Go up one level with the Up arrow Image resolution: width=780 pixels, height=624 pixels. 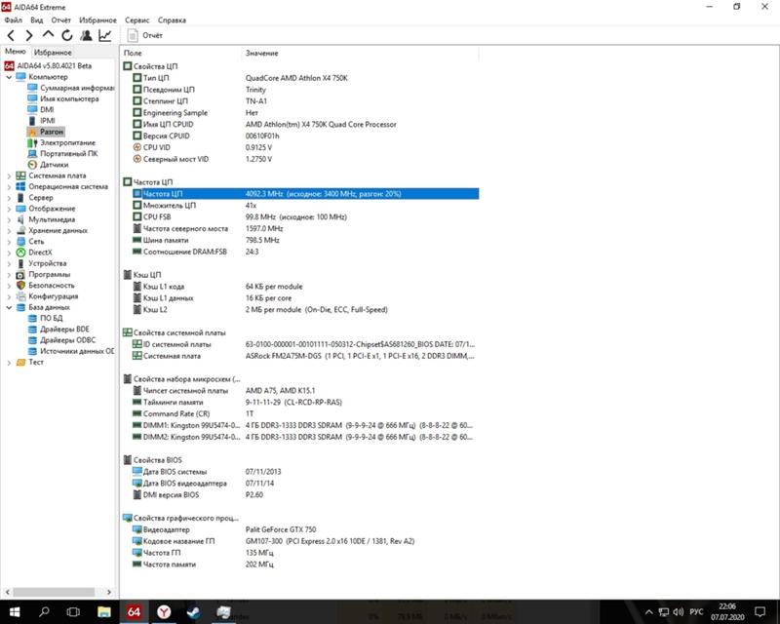point(48,35)
